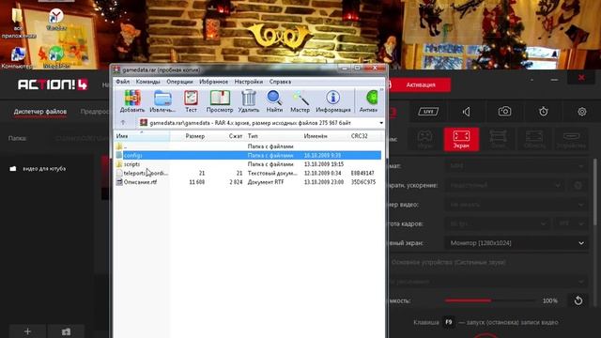Reset volume with the circular arrow button

pos(578,300)
